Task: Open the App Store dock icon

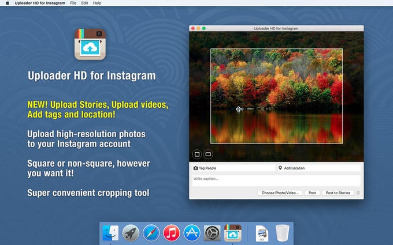Action: pos(192,233)
